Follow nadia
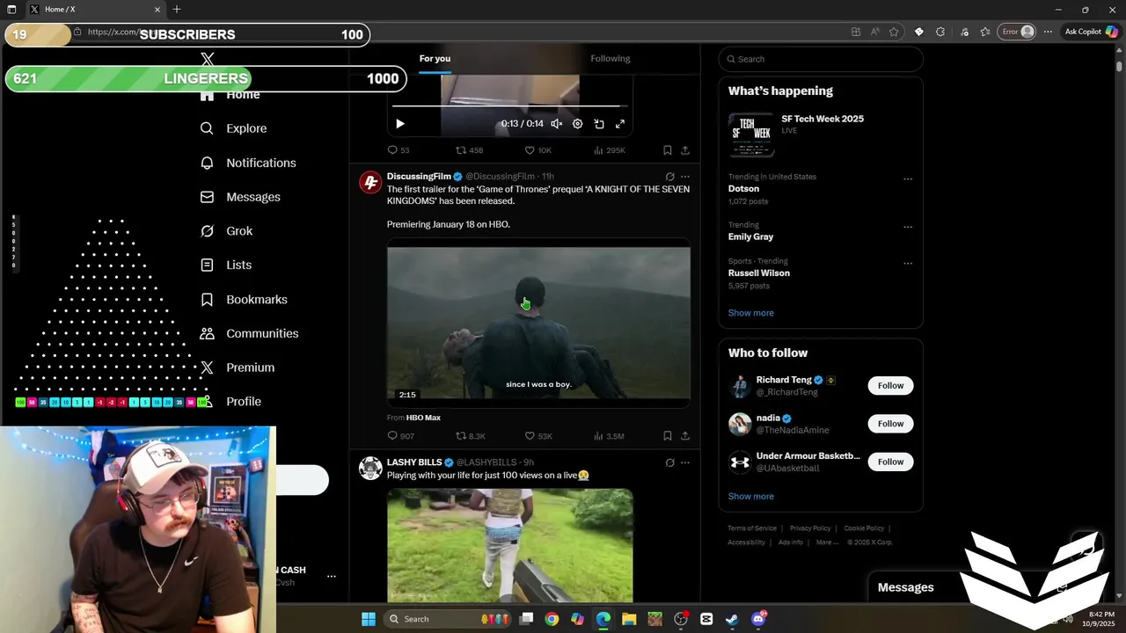The image size is (1126, 633). (x=890, y=424)
